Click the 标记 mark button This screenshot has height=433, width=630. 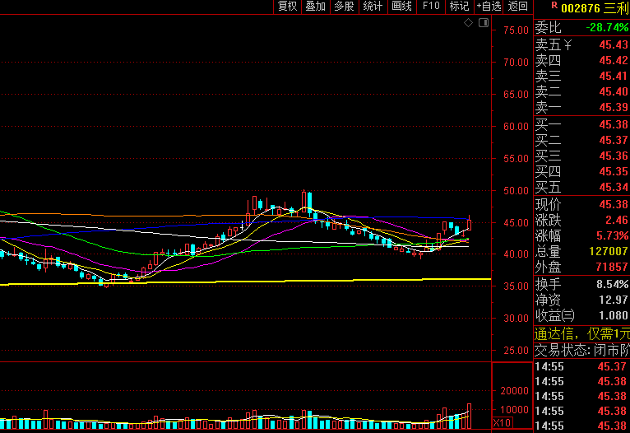pyautogui.click(x=459, y=7)
